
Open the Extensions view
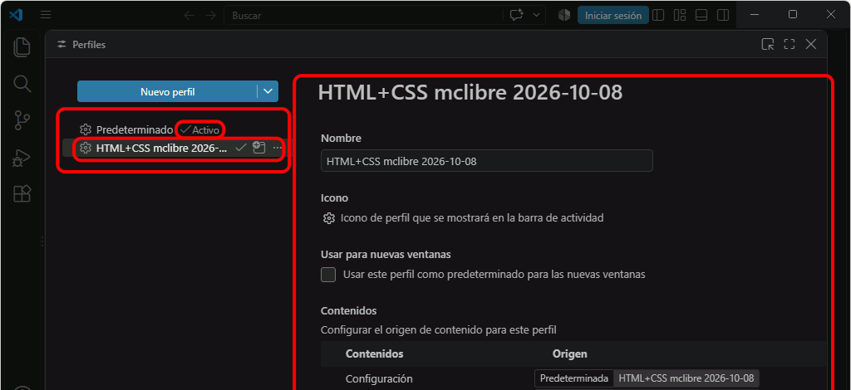[x=22, y=193]
